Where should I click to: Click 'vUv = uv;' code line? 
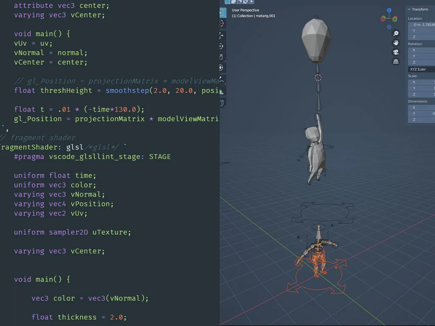[x=33, y=44]
